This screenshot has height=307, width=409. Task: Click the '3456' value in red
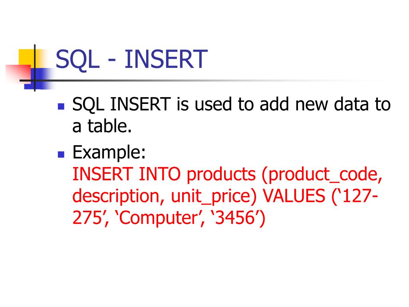point(236,218)
